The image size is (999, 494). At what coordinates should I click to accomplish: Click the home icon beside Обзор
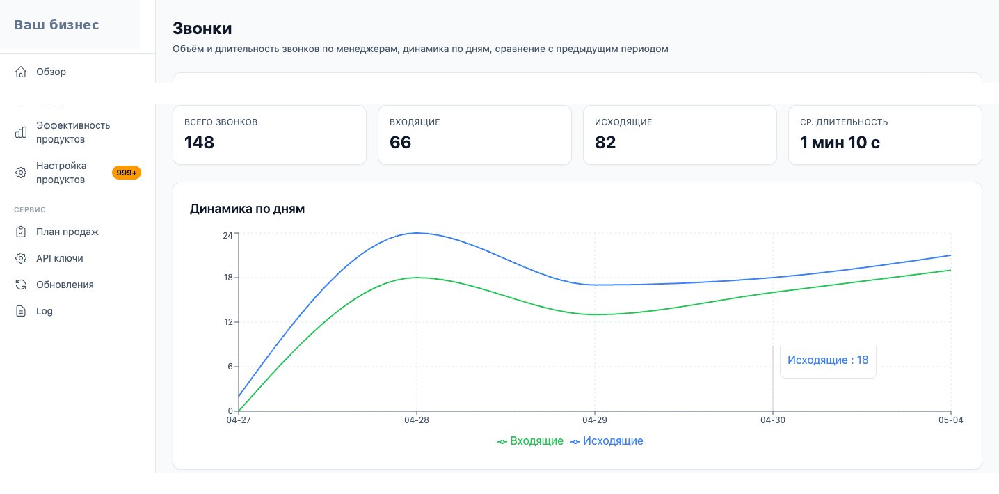21,72
